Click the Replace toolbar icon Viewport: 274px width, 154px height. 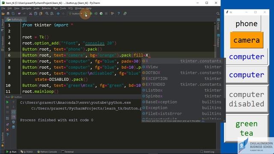tap(52, 14)
